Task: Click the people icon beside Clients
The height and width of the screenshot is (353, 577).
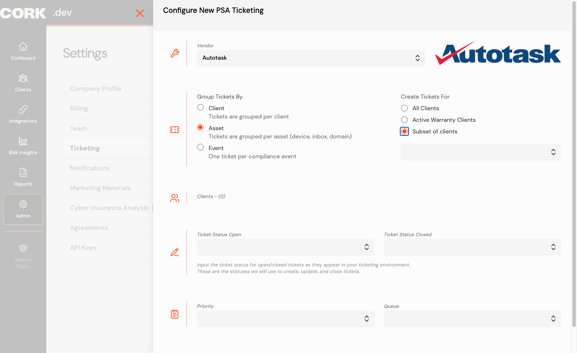Action: click(x=175, y=198)
